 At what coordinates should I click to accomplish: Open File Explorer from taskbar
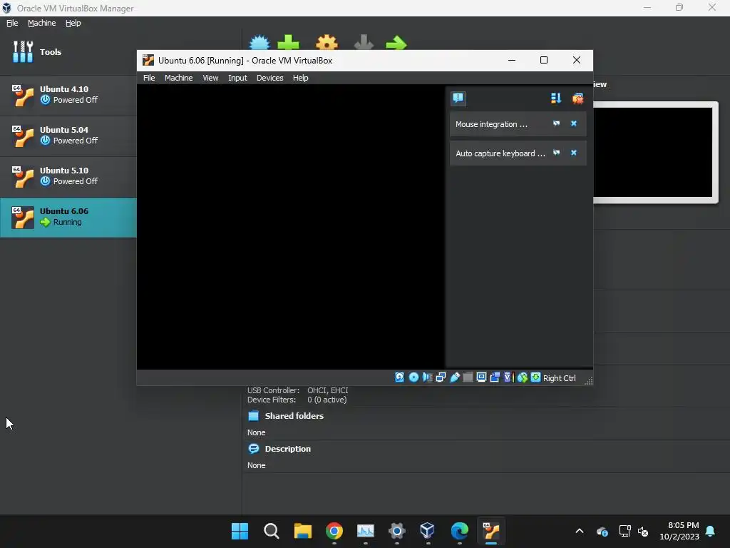302,531
